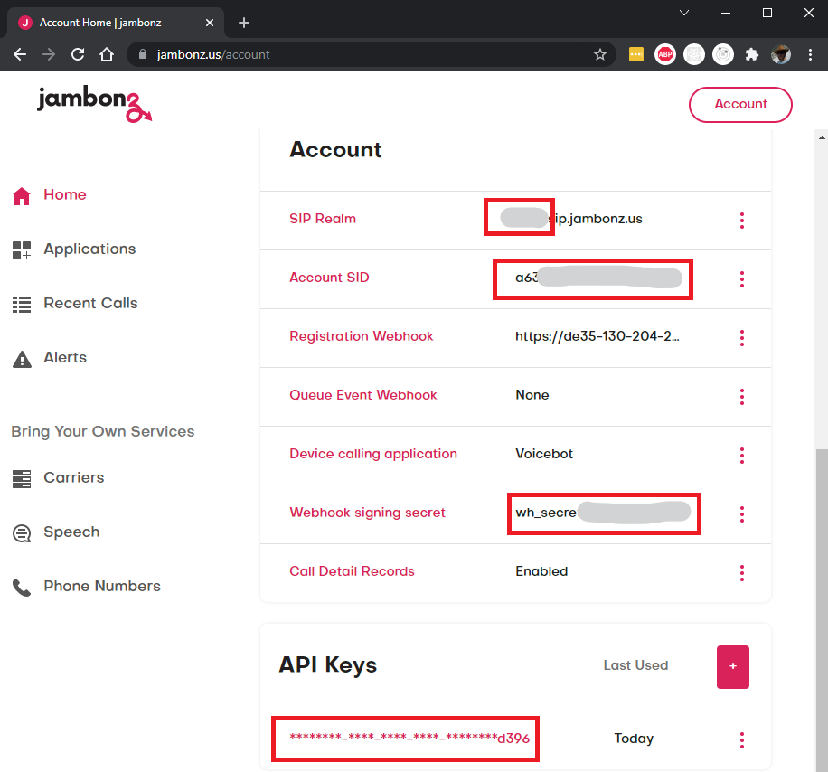Click the SIP Realm label
The height and width of the screenshot is (772, 828).
pyautogui.click(x=323, y=219)
